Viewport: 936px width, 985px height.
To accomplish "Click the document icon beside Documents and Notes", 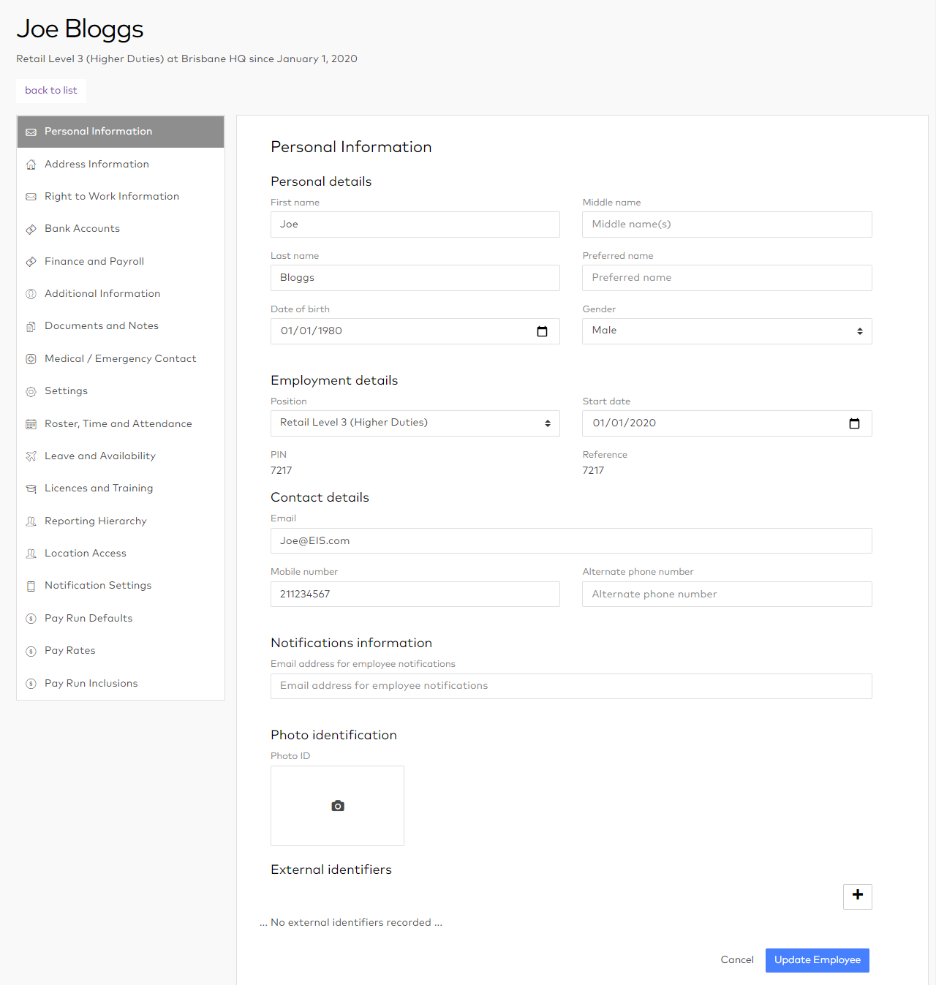I will pos(31,326).
